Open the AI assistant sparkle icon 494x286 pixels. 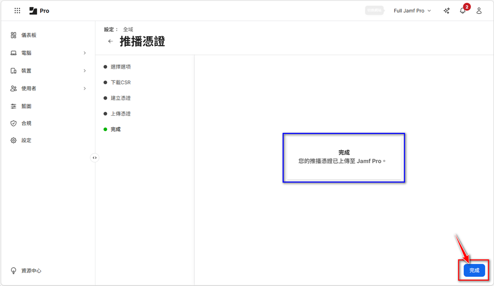point(446,11)
